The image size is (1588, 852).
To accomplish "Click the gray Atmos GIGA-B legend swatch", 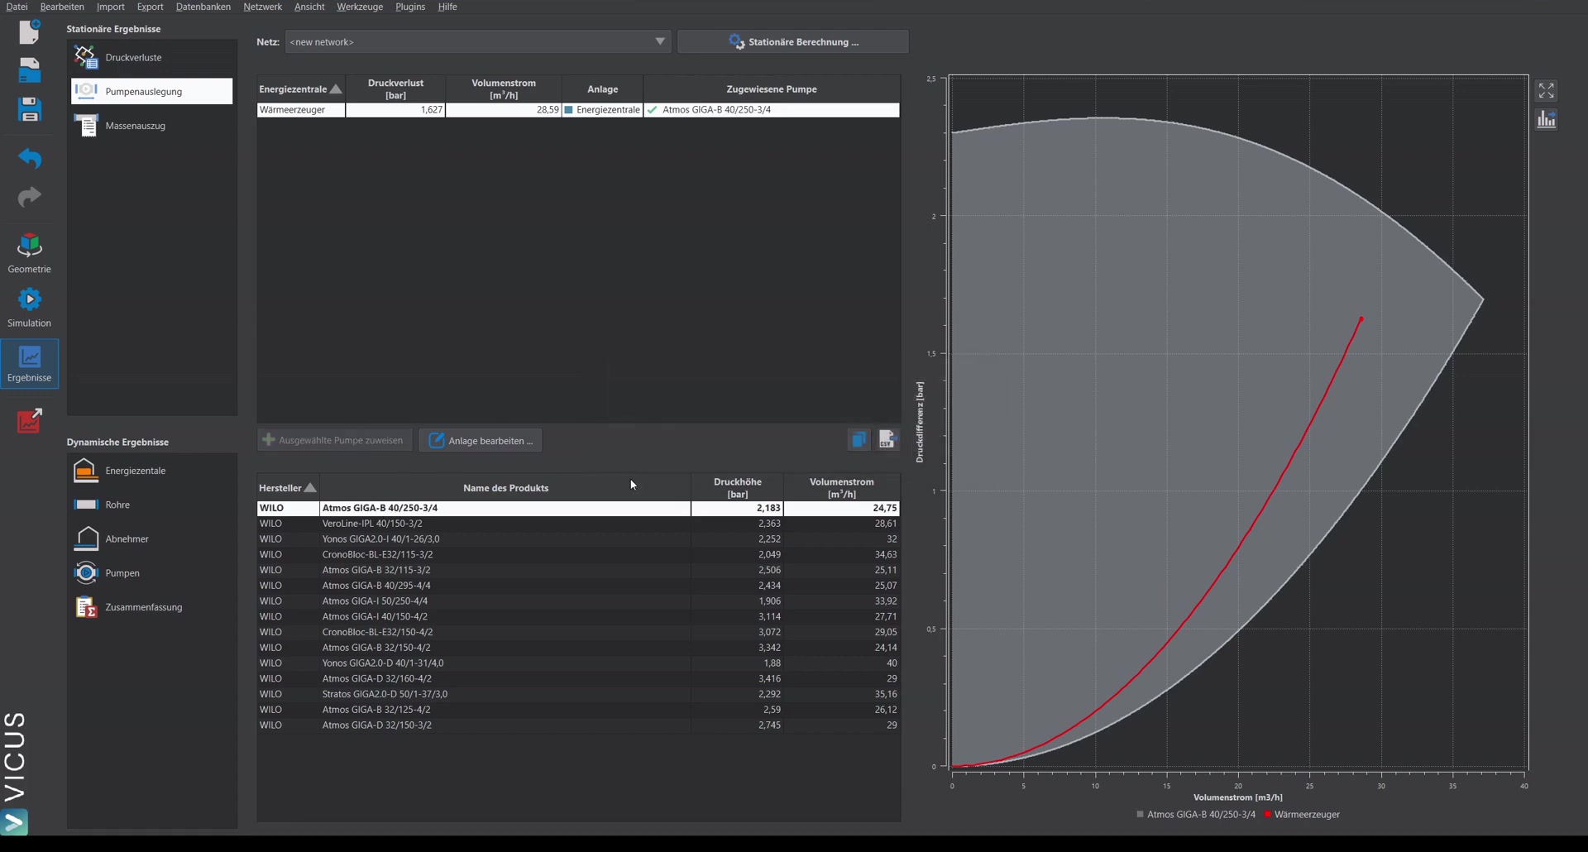I will click(x=1140, y=815).
